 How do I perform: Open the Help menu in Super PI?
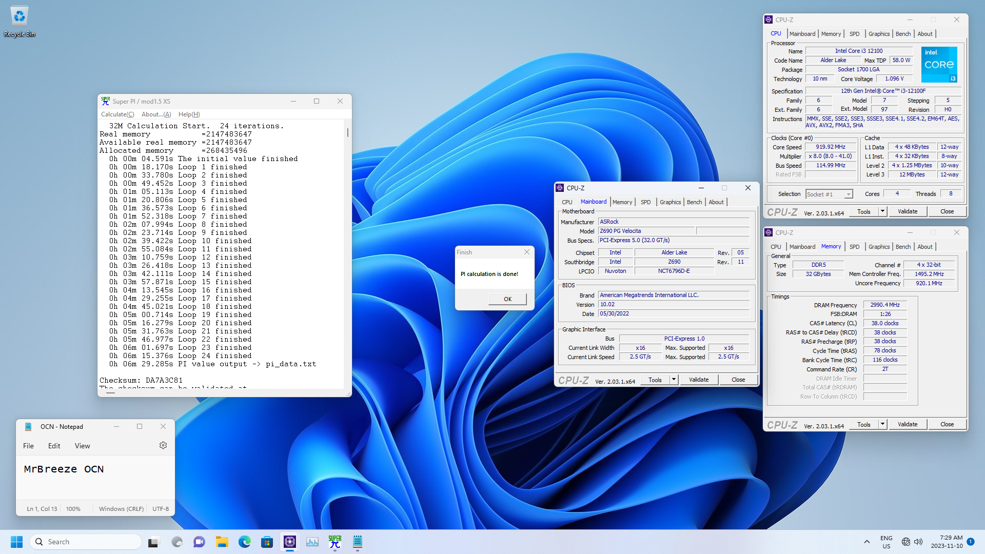pyautogui.click(x=189, y=114)
